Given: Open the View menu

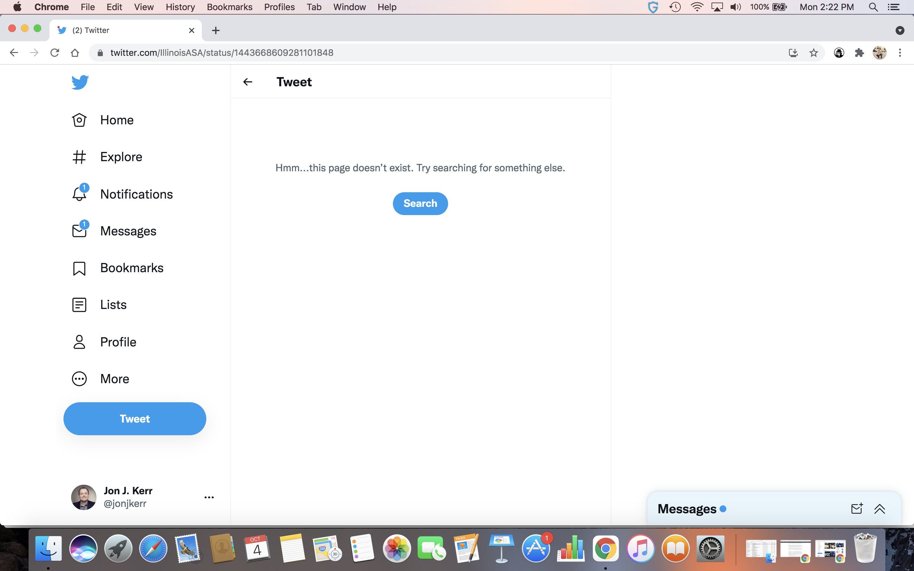Looking at the screenshot, I should (144, 7).
